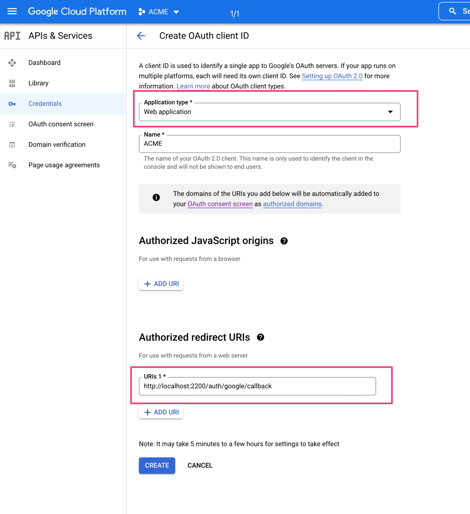Click the Library icon in the sidebar

12,83
